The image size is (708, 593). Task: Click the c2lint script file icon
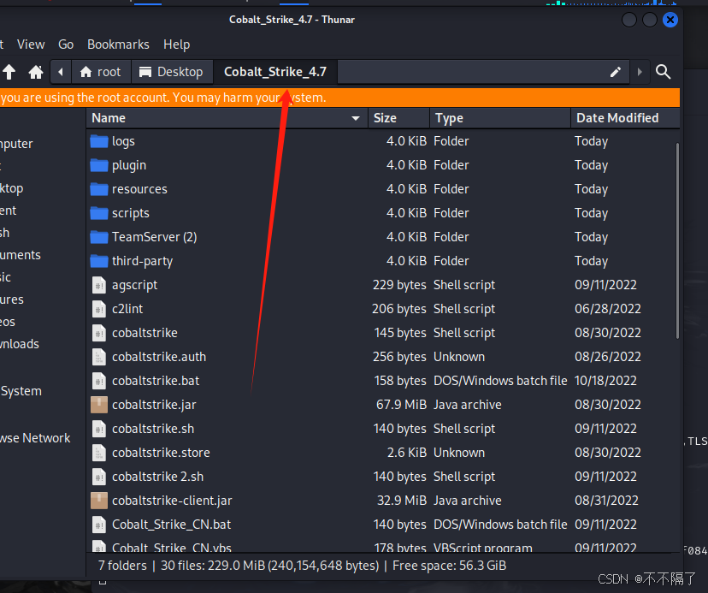(x=99, y=309)
